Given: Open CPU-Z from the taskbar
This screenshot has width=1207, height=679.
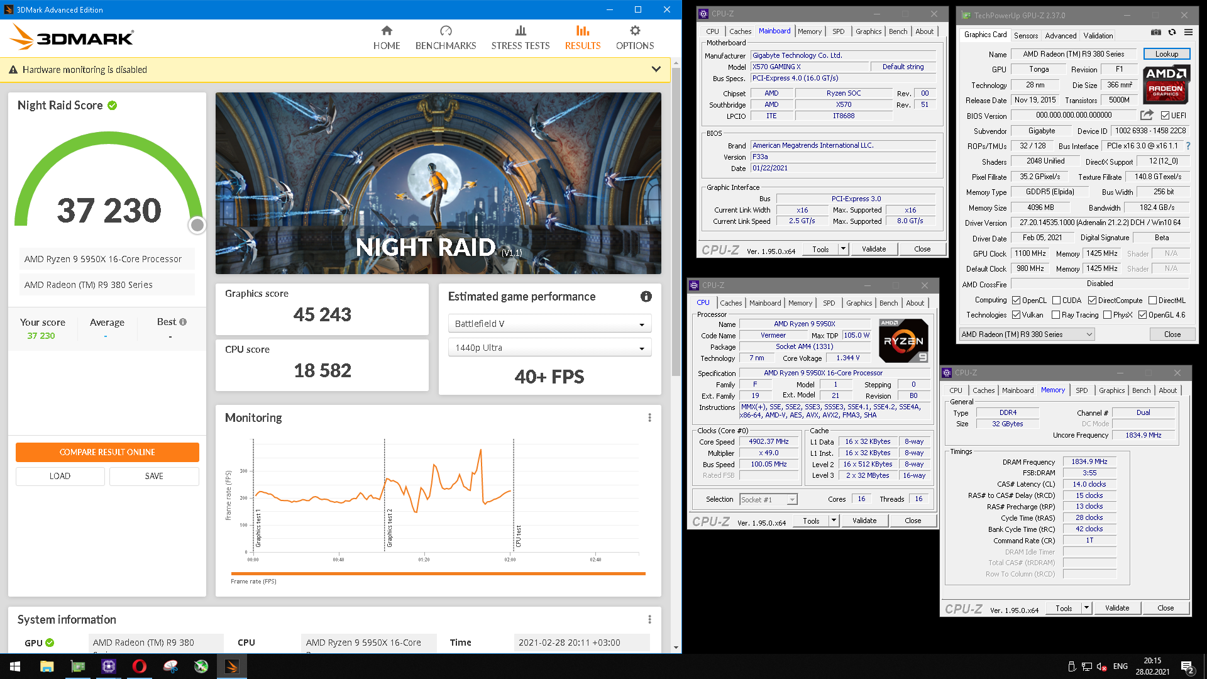Looking at the screenshot, I should click(108, 666).
